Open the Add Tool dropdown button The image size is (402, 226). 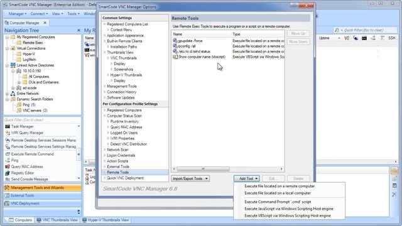pyautogui.click(x=246, y=178)
